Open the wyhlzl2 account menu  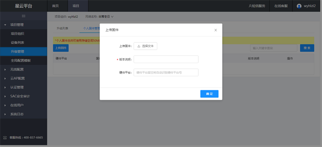pyautogui.click(x=306, y=6)
